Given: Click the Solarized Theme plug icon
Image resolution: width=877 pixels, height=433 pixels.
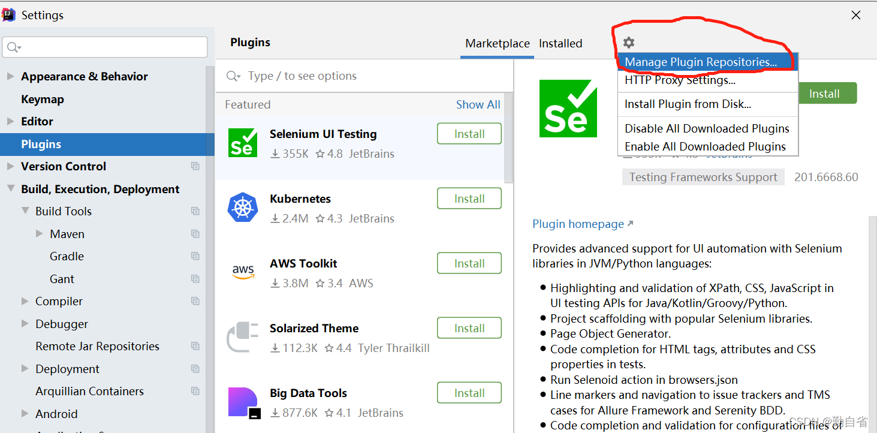Looking at the screenshot, I should [x=243, y=336].
